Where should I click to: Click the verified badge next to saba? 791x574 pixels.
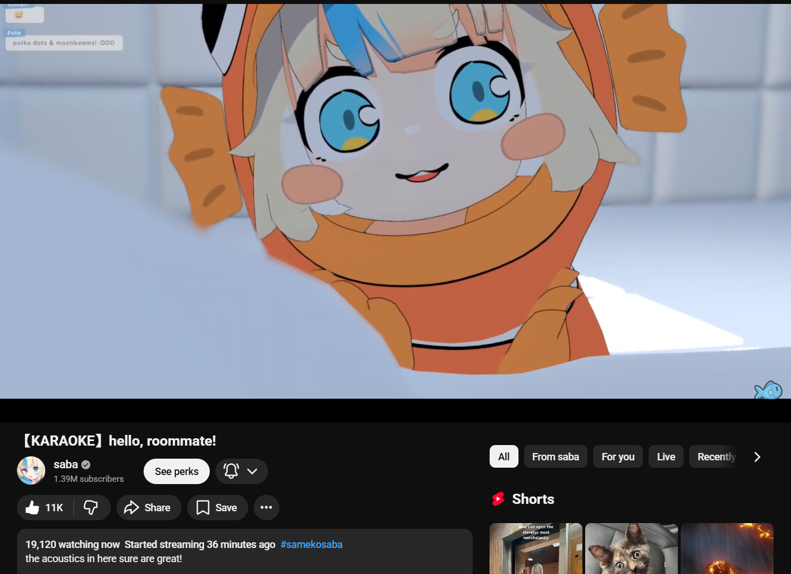point(86,465)
